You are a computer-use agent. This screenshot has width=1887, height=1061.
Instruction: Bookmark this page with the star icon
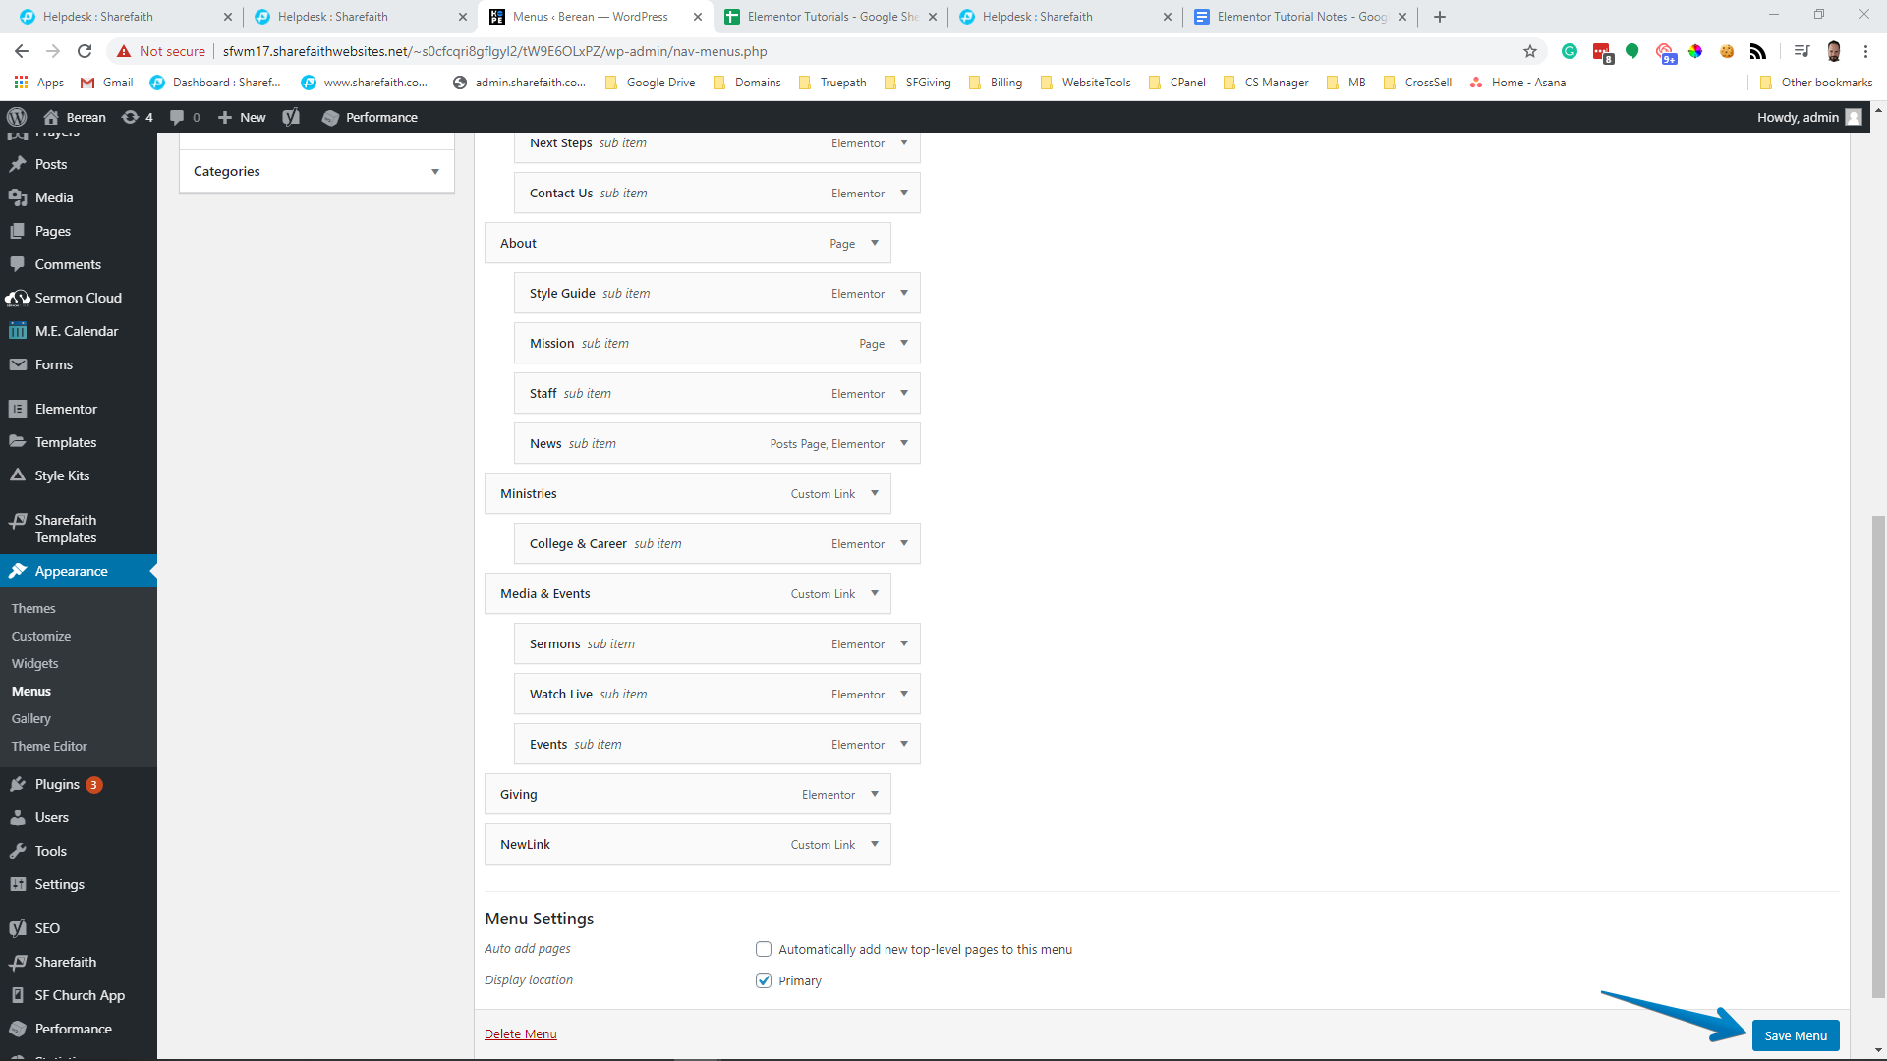[x=1529, y=51]
